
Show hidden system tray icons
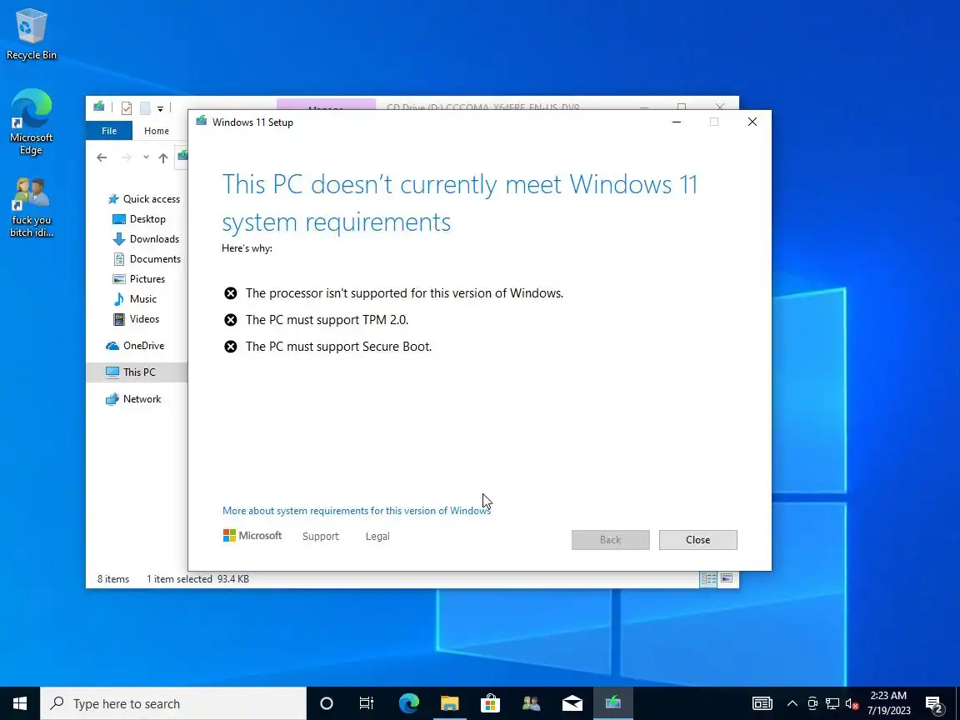(792, 703)
